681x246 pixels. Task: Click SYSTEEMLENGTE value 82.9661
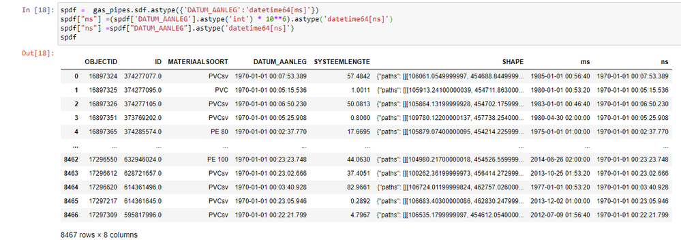click(359, 187)
